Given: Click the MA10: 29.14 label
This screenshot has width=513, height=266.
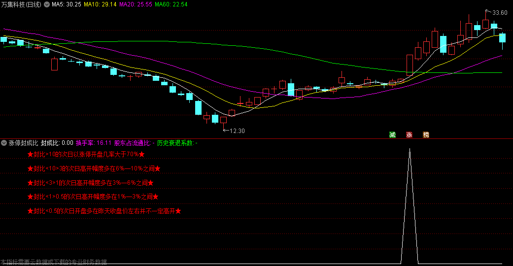Looking at the screenshot, I should [x=100, y=4].
